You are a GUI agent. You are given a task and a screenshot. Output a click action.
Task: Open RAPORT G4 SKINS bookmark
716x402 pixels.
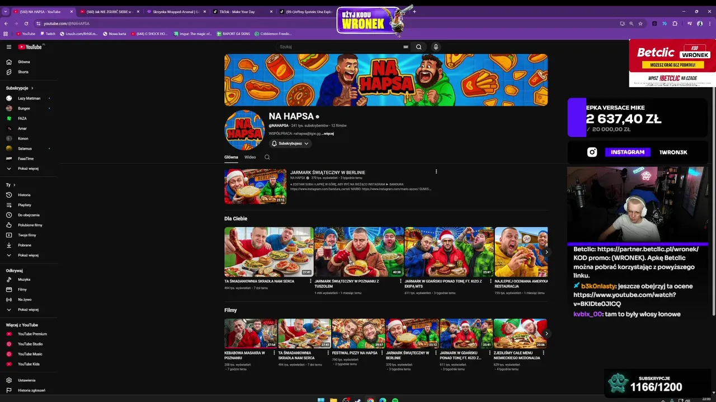[x=233, y=33]
